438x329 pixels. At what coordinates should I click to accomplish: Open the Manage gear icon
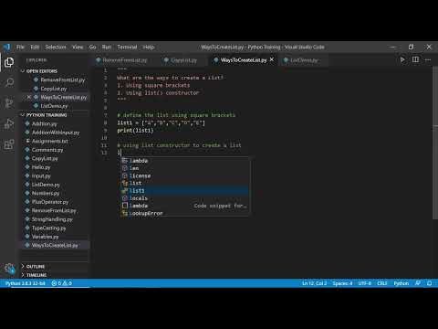pos(9,269)
